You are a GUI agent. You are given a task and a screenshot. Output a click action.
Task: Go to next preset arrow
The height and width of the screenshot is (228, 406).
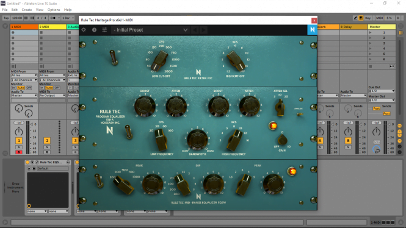click(204, 30)
